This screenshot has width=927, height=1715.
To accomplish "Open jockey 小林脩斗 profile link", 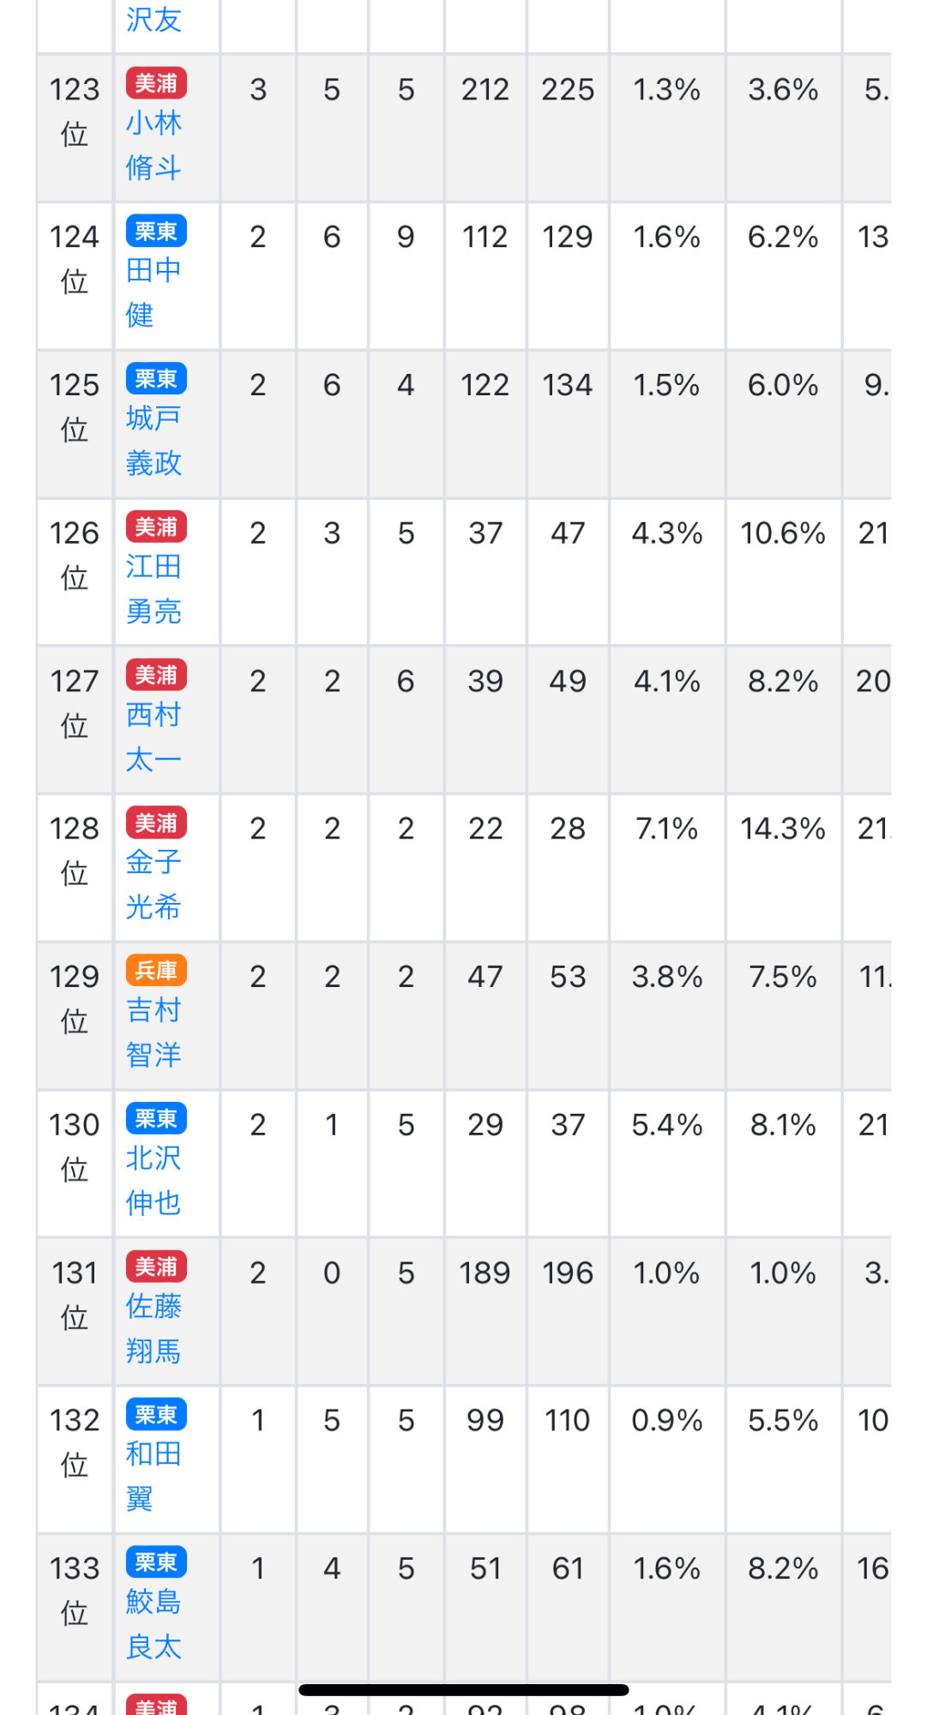I will pyautogui.click(x=153, y=145).
